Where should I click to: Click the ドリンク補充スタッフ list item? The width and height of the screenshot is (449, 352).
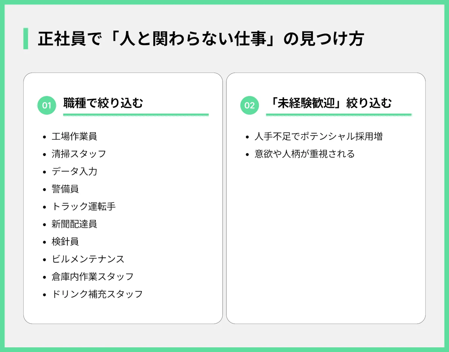coord(97,294)
